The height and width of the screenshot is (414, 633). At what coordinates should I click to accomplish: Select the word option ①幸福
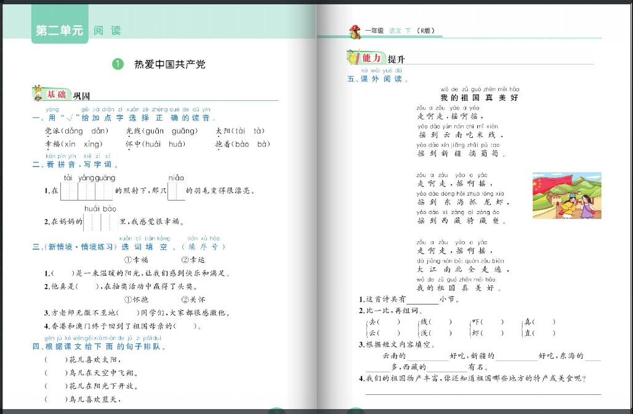coord(136,260)
